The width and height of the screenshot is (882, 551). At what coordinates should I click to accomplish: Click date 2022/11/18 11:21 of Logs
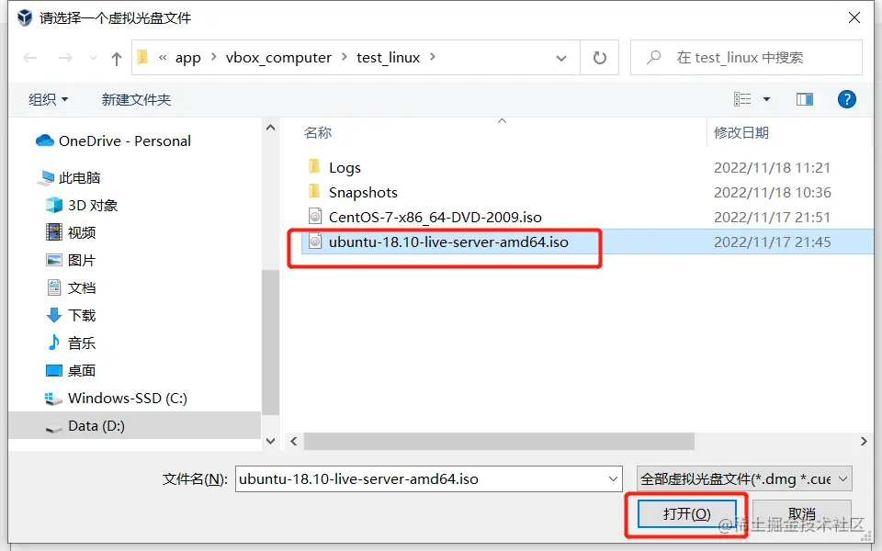pyautogui.click(x=772, y=167)
